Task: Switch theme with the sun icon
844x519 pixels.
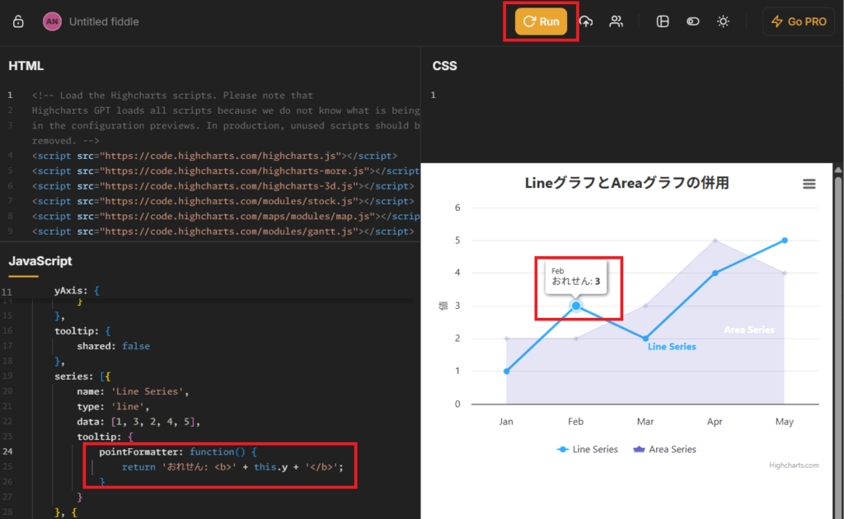Action: [723, 21]
